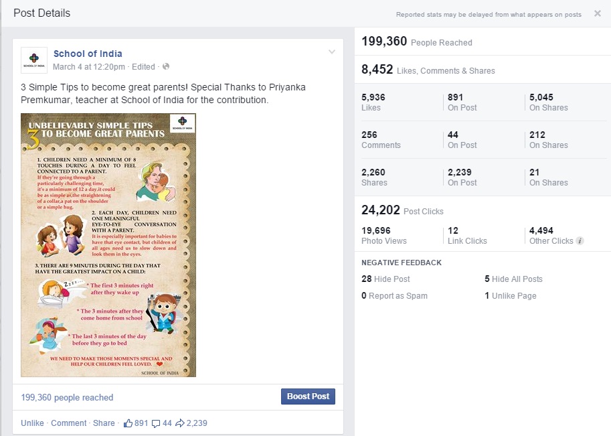The width and height of the screenshot is (611, 436).
Task: Click the Unlike link under the post
Action: pos(32,423)
